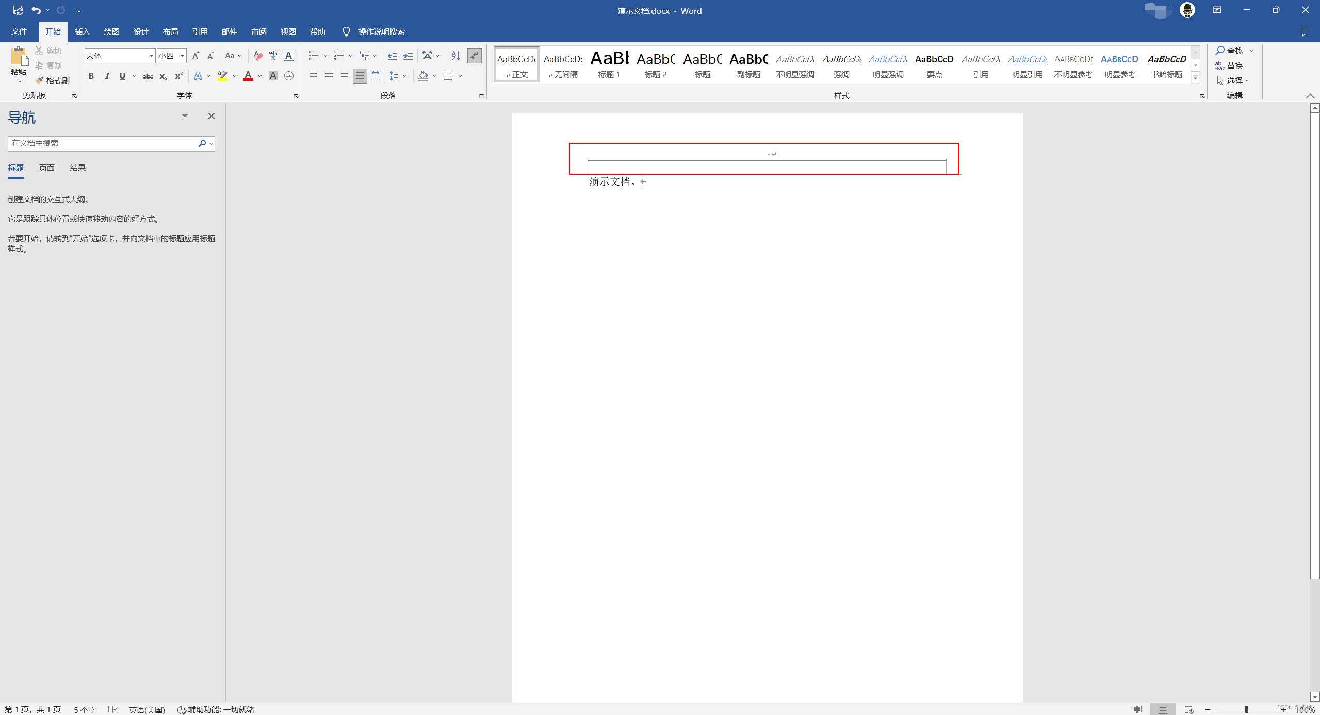This screenshot has width=1320, height=715.
Task: Apply the 标题 1 style
Action: [x=609, y=64]
